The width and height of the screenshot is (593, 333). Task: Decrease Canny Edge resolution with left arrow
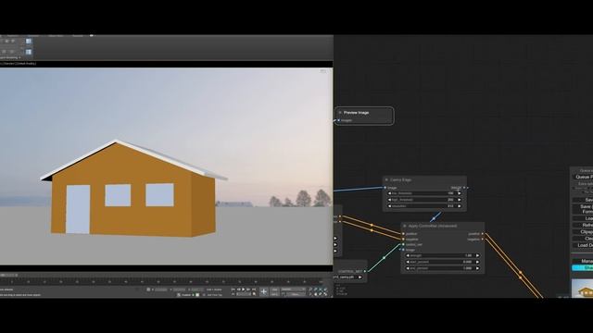coord(389,206)
